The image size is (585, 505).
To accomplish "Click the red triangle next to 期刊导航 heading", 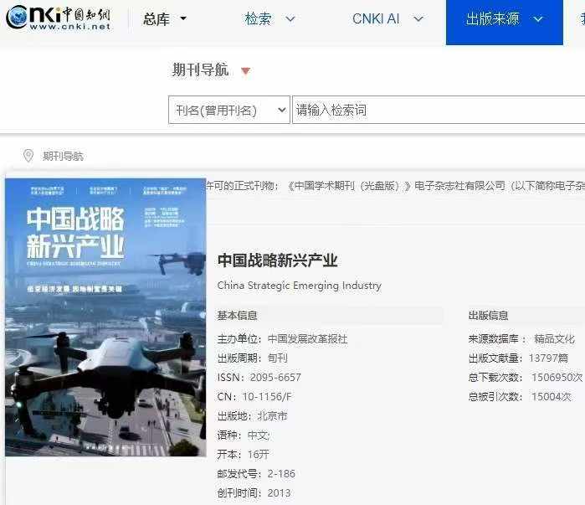I will tap(245, 70).
